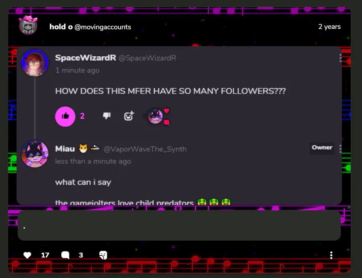362x278 pixels.
Task: Click the 2 years timestamp
Action: click(329, 27)
